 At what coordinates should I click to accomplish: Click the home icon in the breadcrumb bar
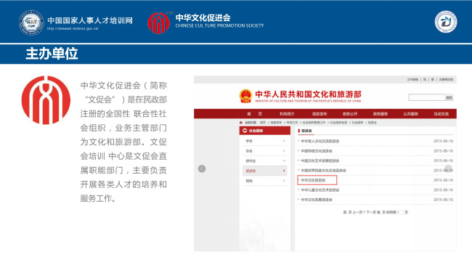241,123
